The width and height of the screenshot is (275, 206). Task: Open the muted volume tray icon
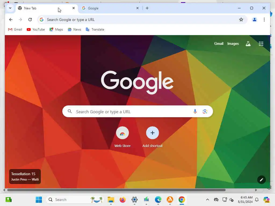[x=231, y=200]
